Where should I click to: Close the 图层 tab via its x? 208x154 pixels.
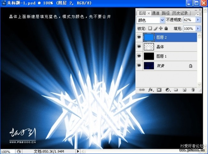[149, 13]
